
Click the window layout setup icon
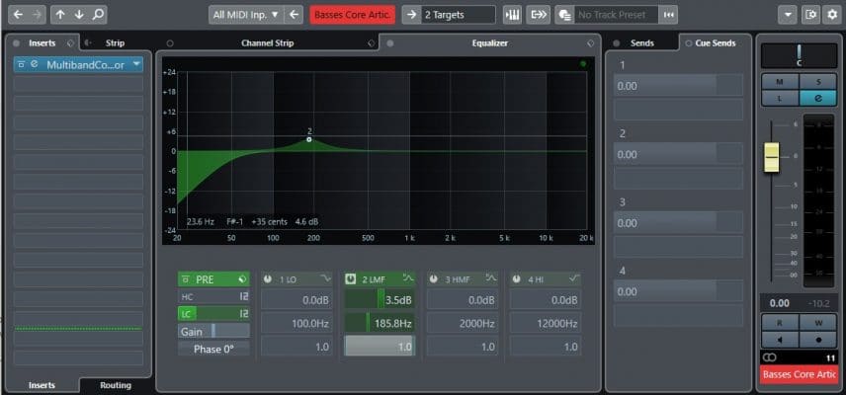pos(810,15)
